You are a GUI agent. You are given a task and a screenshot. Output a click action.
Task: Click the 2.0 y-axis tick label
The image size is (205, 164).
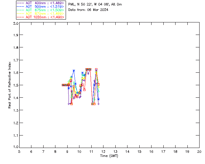[x=16, y=23]
